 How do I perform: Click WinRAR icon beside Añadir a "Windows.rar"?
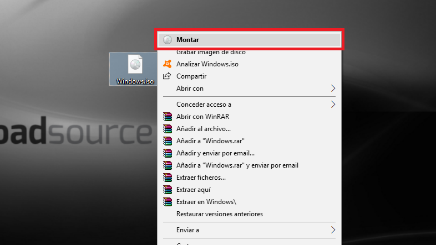[168, 141]
